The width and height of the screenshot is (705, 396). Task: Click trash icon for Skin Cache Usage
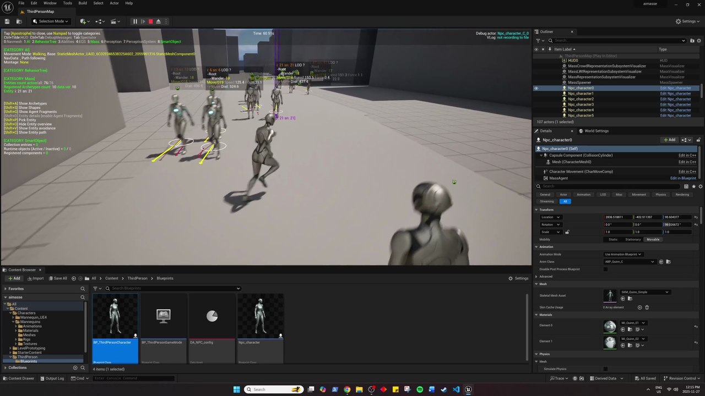click(647, 307)
